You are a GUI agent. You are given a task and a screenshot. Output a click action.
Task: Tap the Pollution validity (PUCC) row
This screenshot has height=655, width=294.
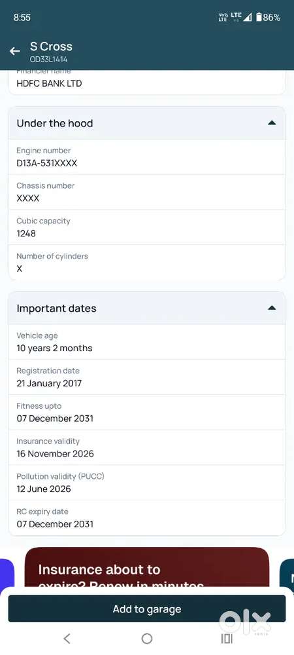pos(147,483)
